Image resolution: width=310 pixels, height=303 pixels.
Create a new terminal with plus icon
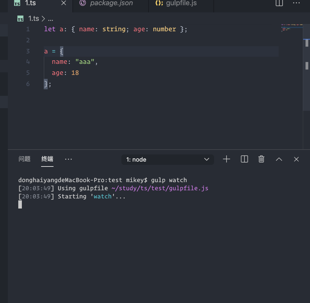click(226, 159)
